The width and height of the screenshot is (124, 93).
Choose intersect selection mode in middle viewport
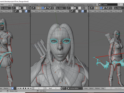[52, 8]
